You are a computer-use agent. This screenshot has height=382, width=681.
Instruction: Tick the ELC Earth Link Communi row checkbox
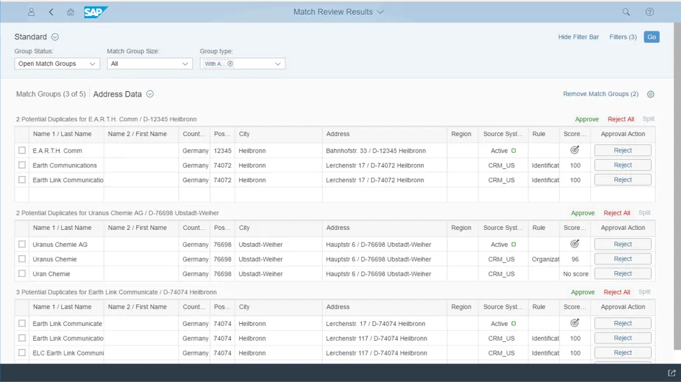[x=22, y=353]
